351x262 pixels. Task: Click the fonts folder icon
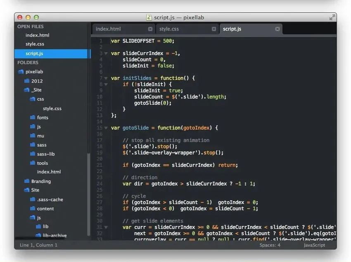[x=33, y=117]
